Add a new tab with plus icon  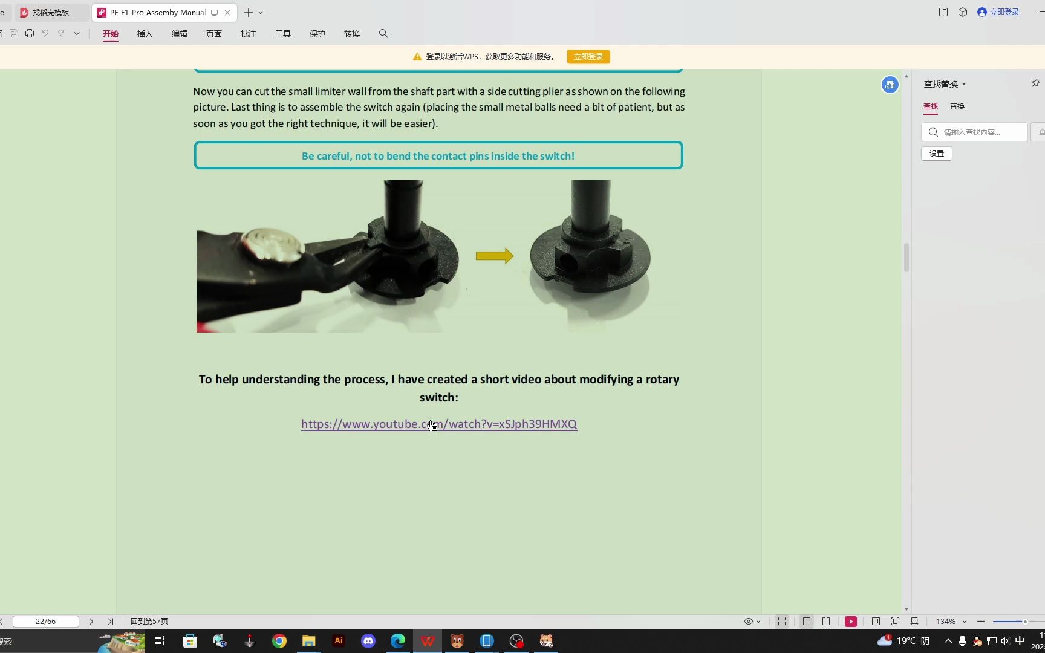click(x=249, y=13)
